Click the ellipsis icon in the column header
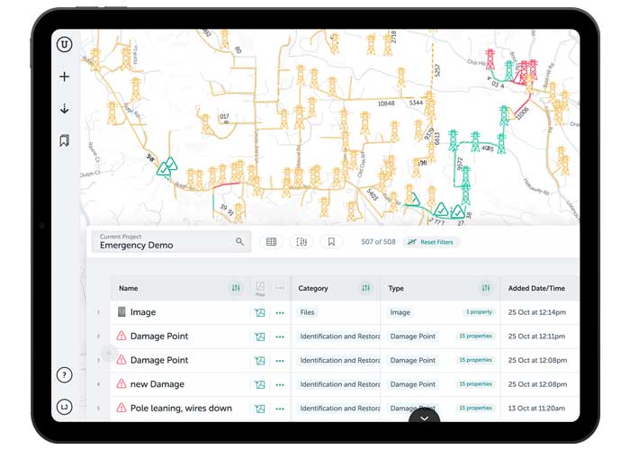The image size is (630, 450). pyautogui.click(x=280, y=288)
